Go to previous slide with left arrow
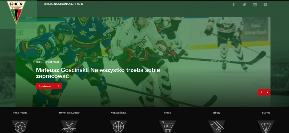289x133 pixels. click(x=261, y=93)
